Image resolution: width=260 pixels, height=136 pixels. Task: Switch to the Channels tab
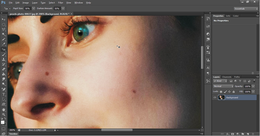[227, 77]
